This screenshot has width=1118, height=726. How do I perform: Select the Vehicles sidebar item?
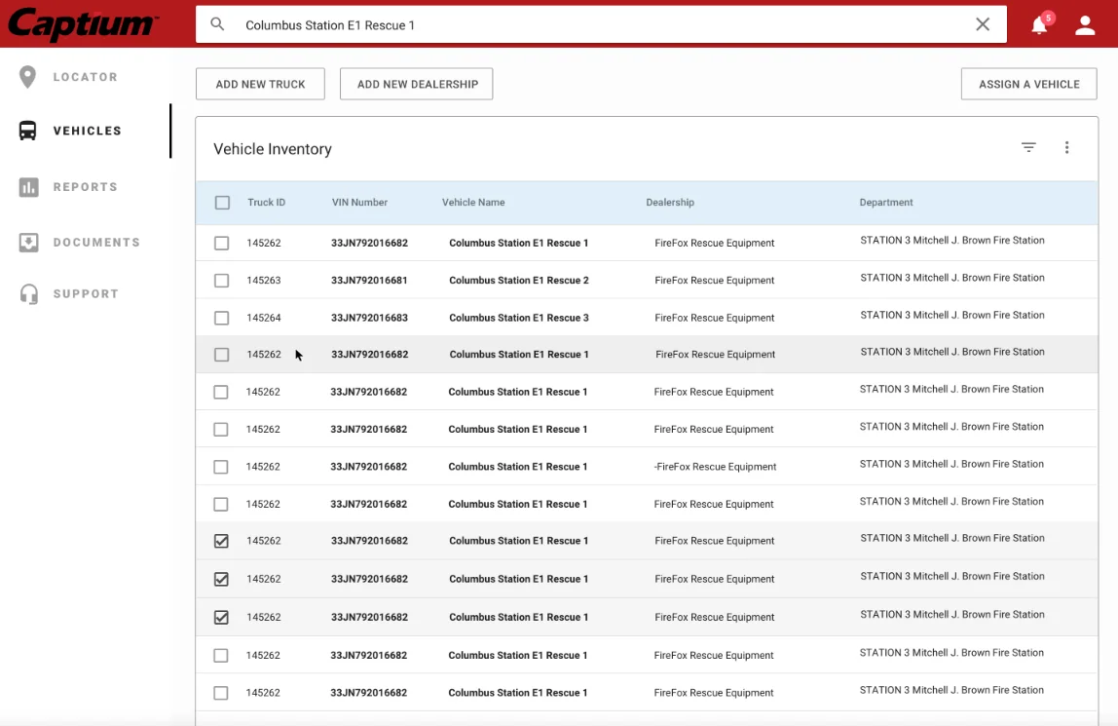point(87,131)
